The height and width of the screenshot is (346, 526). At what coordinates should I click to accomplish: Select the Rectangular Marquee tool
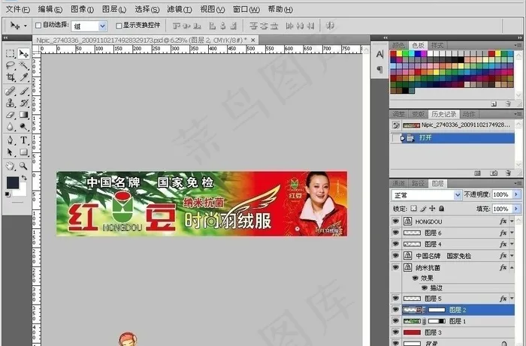coord(10,53)
